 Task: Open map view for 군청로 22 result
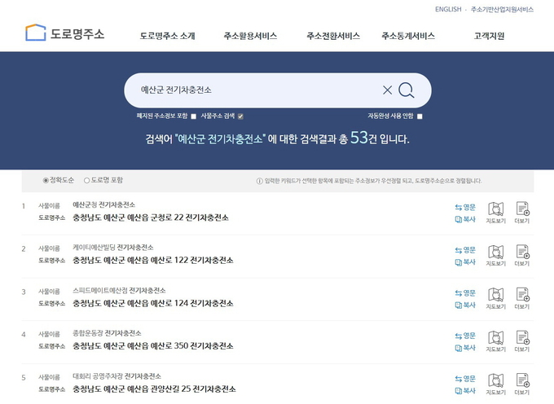pos(495,213)
